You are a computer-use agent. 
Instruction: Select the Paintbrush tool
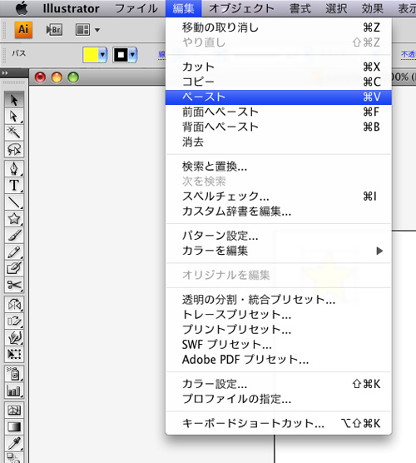[x=14, y=235]
